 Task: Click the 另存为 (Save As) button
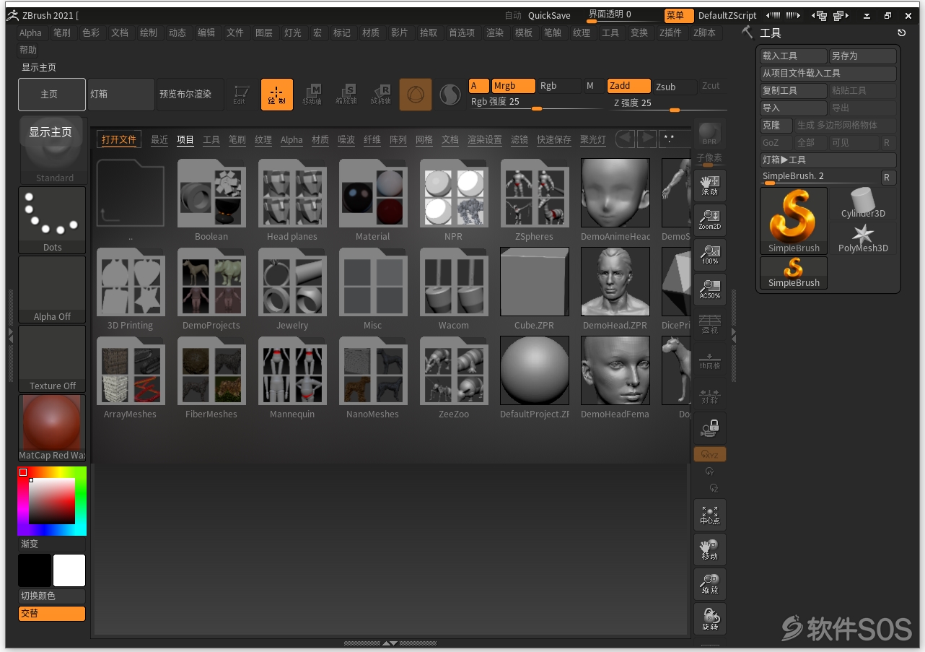tap(863, 56)
